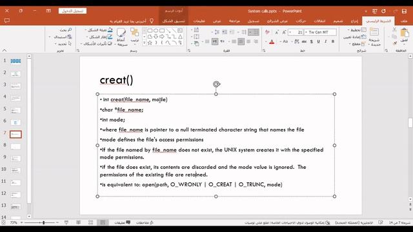Viewport: 413px width, 232px height.
Task: Open Select (تحديد) dropdown
Action: coord(63,44)
